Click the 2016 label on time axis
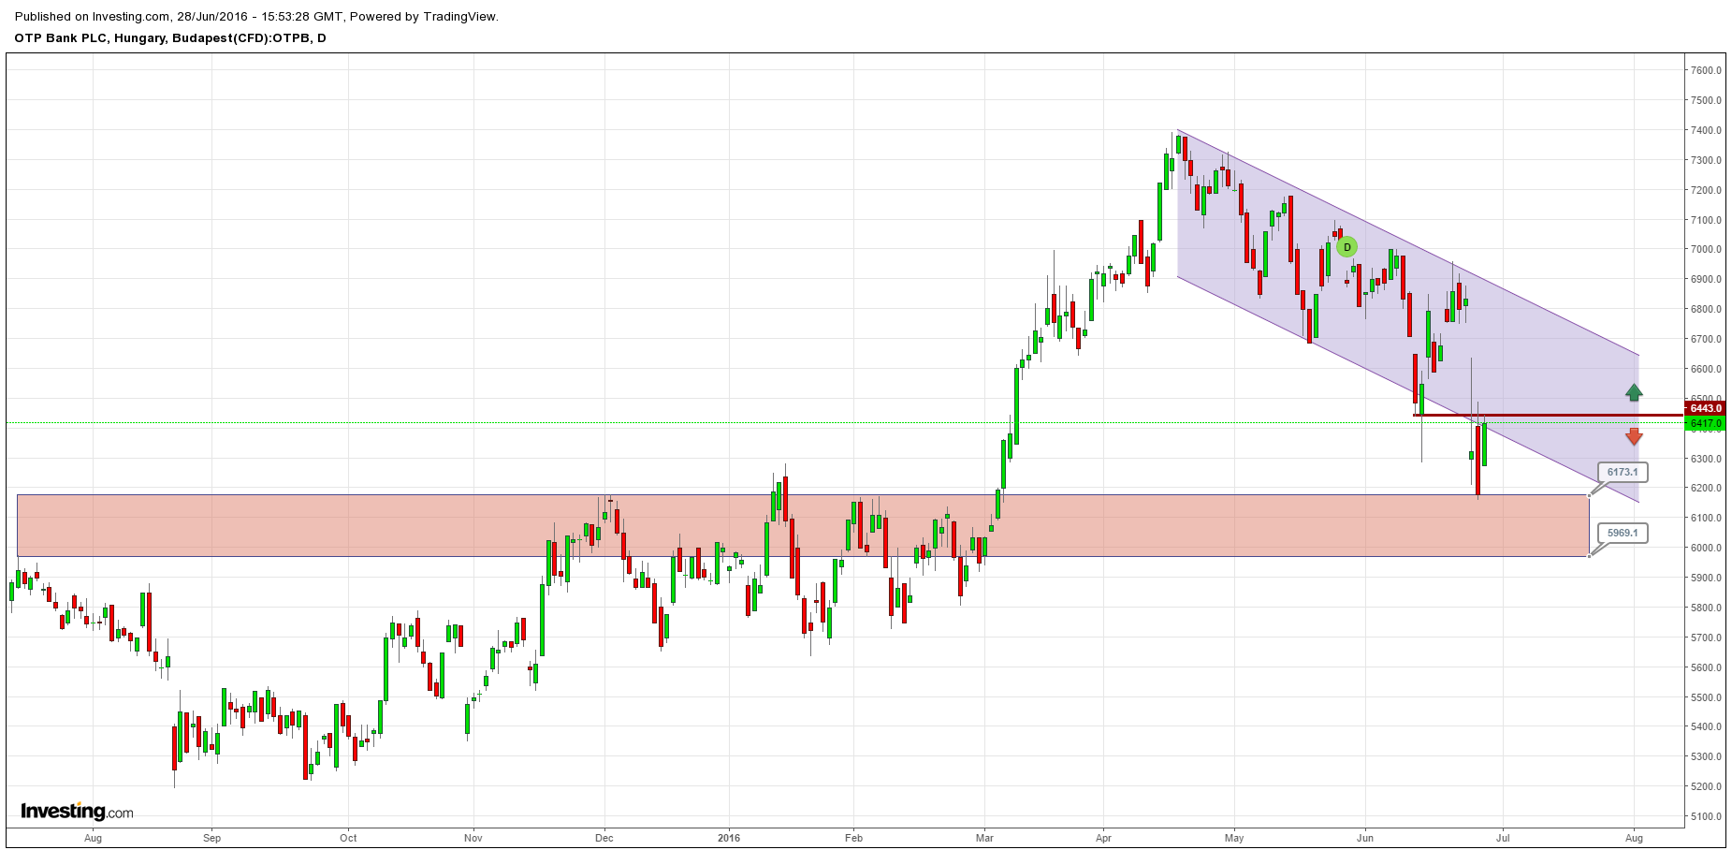 tap(729, 838)
